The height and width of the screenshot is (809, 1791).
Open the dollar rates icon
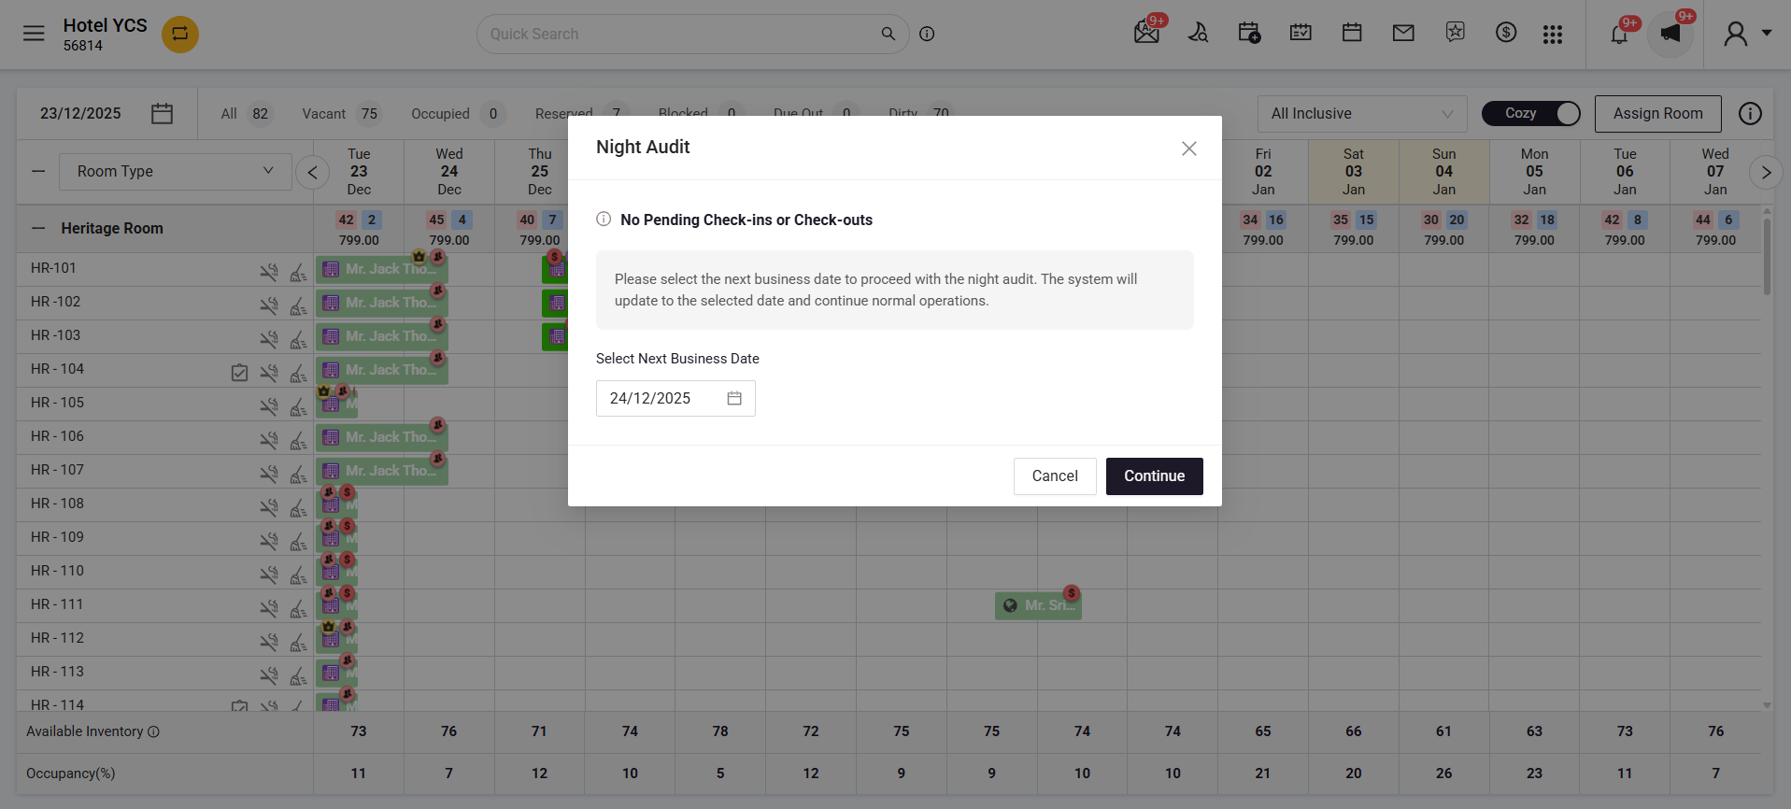(x=1506, y=34)
